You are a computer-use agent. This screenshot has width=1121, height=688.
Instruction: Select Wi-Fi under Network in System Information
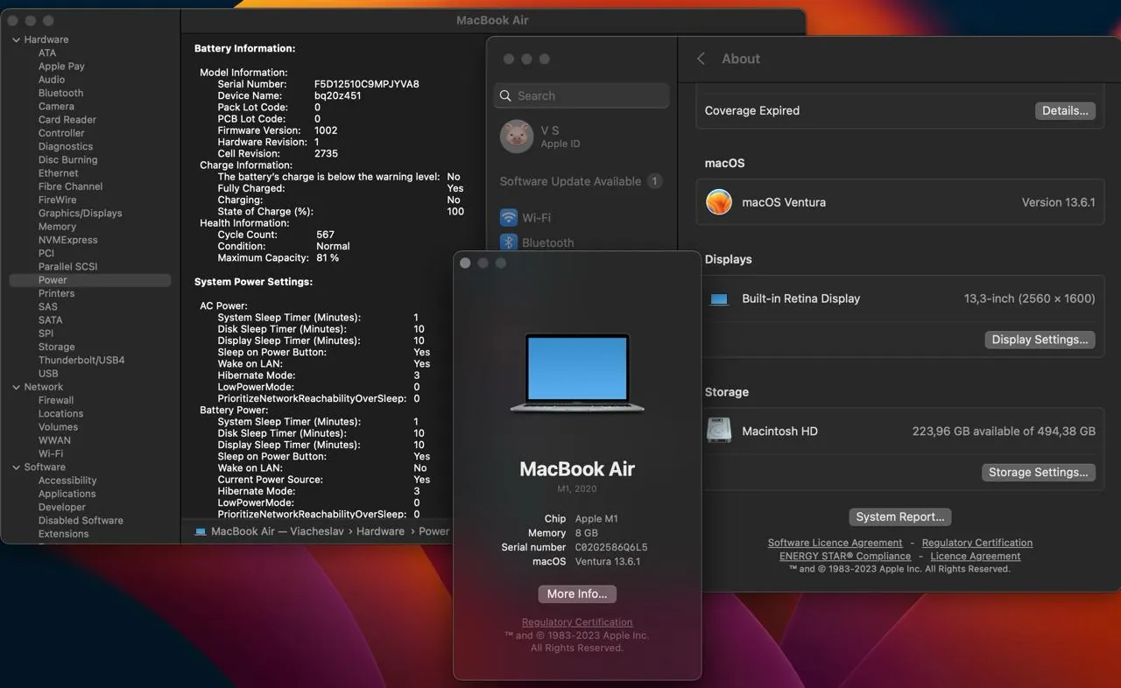point(51,454)
